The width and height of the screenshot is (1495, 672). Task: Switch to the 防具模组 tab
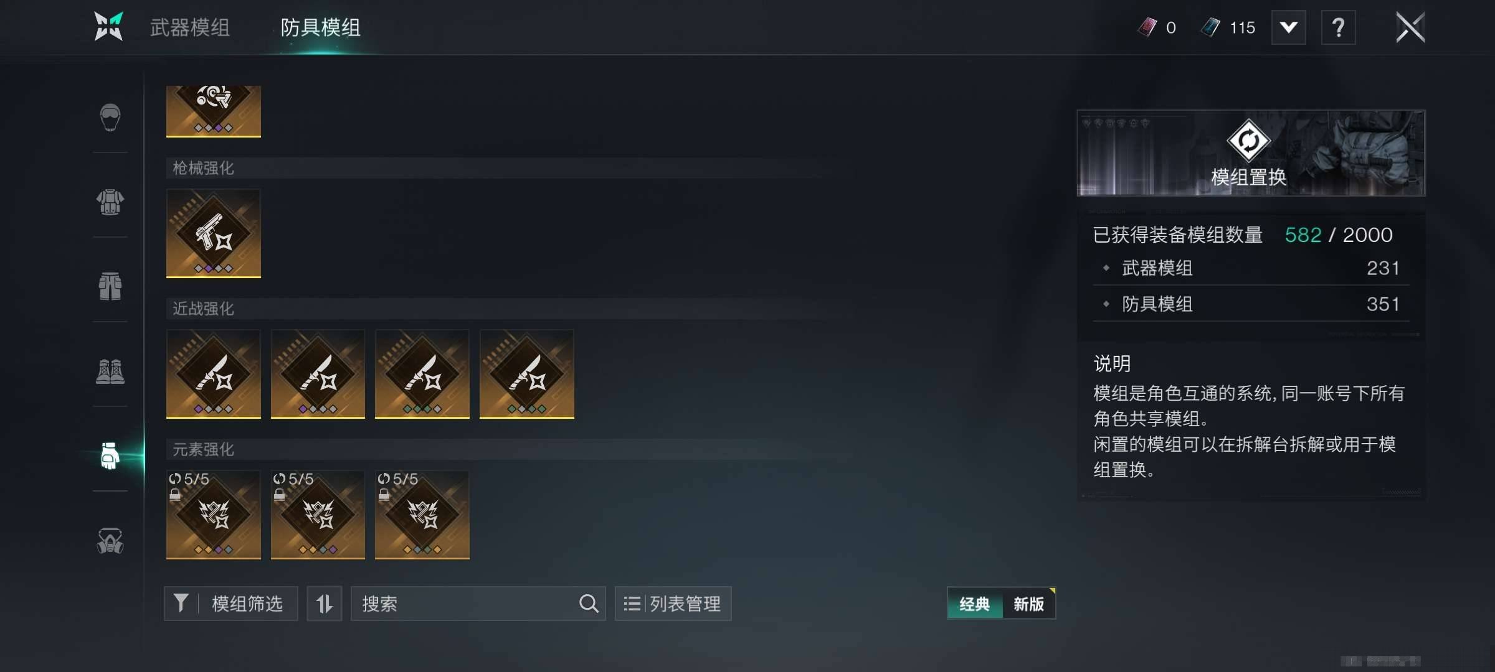(320, 27)
